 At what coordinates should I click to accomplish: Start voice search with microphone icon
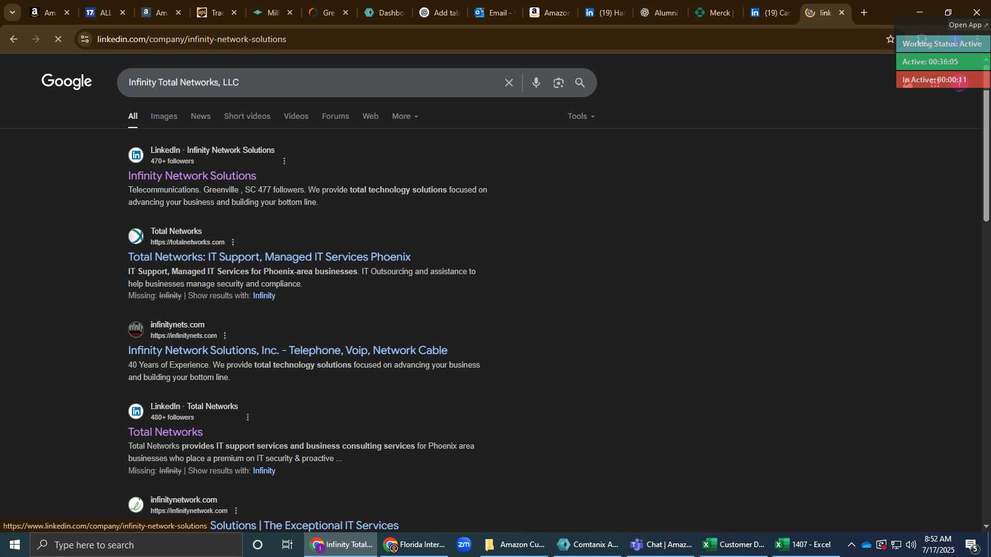(536, 83)
